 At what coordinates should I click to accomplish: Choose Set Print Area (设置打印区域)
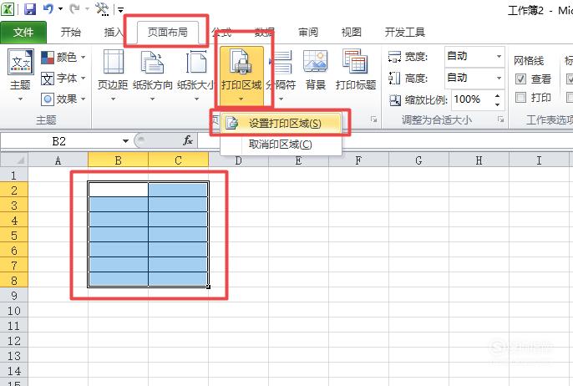(281, 123)
